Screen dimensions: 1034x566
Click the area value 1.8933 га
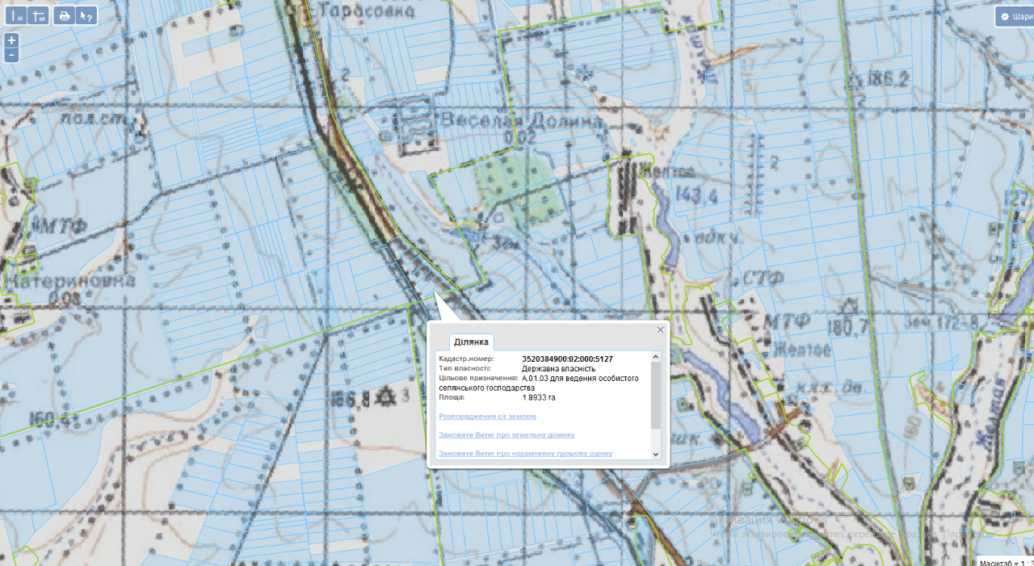[x=539, y=397]
